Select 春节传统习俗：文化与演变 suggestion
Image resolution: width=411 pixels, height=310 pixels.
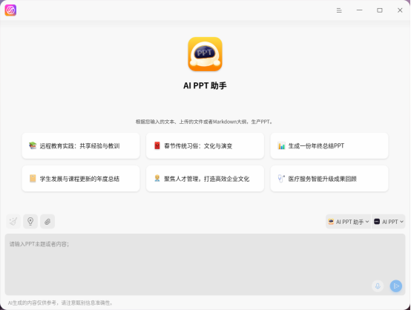pyautogui.click(x=205, y=145)
